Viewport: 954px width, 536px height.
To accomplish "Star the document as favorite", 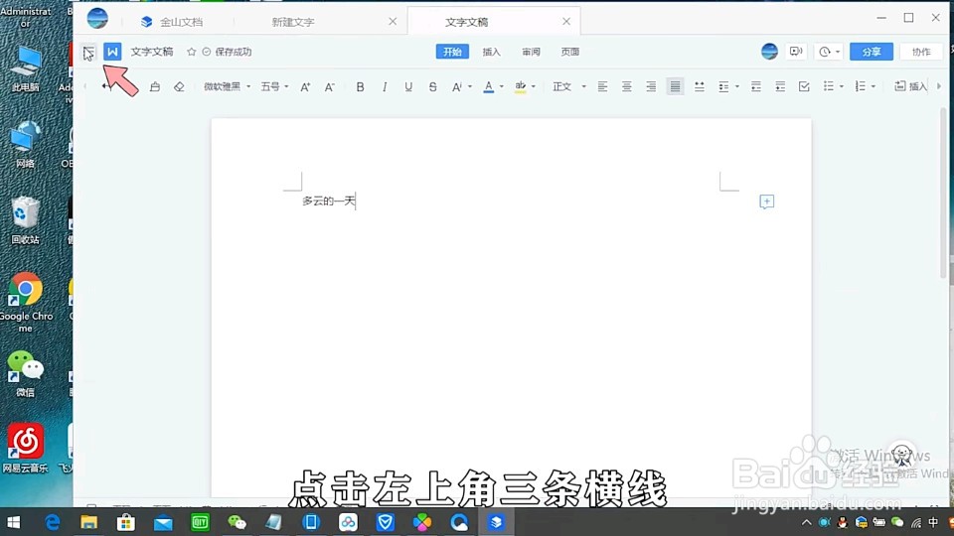I will tap(191, 52).
